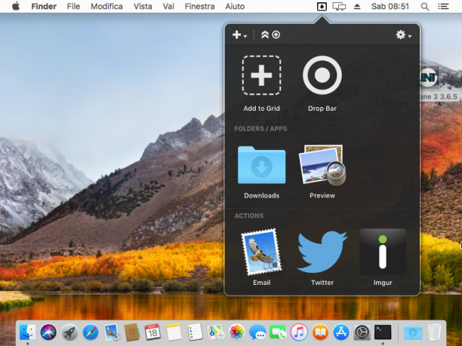The height and width of the screenshot is (346, 462).
Task: Open Notification Center list icon
Action: (x=443, y=6)
